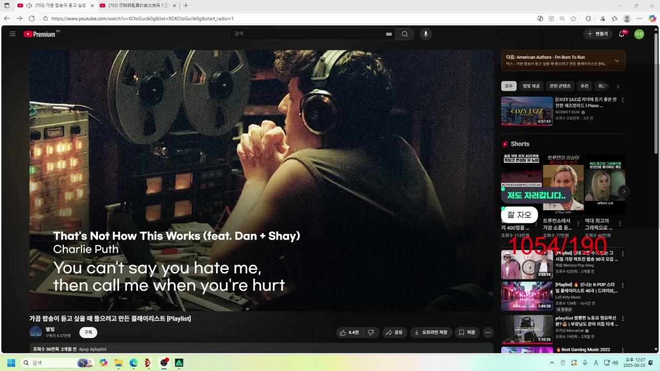Click the 만들기 create button

click(x=598, y=34)
